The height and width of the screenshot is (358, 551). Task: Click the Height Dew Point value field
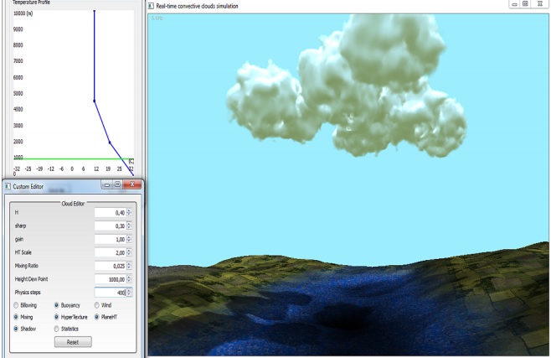111,279
